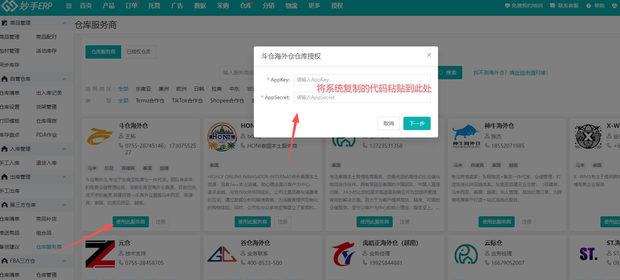Open 退货入库 in the sidebar

(46, 163)
